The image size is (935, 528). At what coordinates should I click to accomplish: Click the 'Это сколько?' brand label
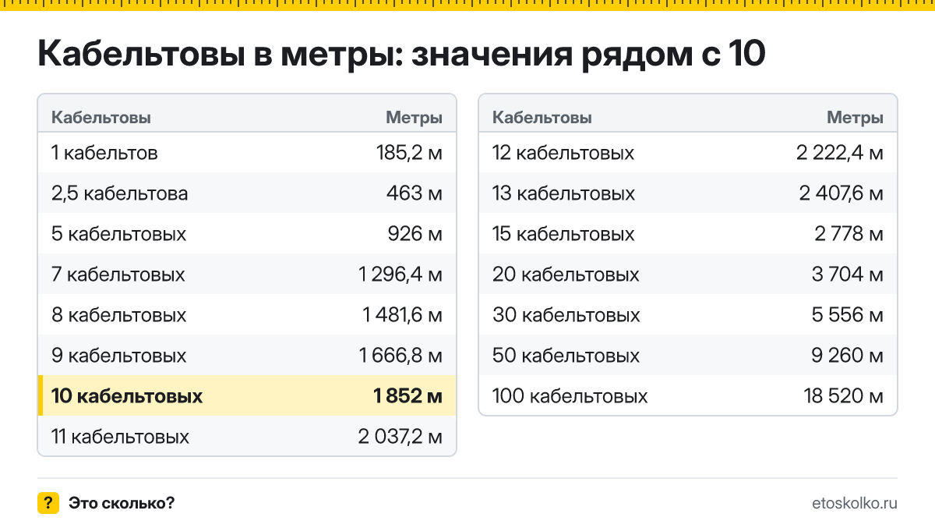click(122, 503)
